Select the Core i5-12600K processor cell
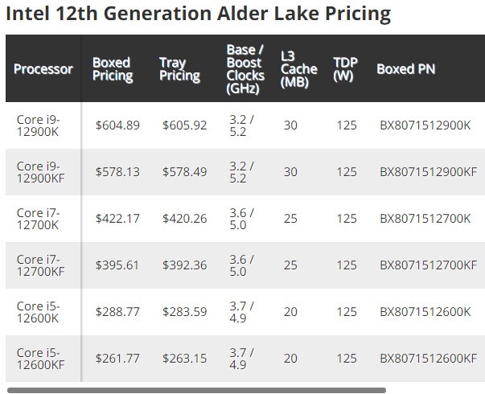This screenshot has height=394, width=485. (x=39, y=312)
